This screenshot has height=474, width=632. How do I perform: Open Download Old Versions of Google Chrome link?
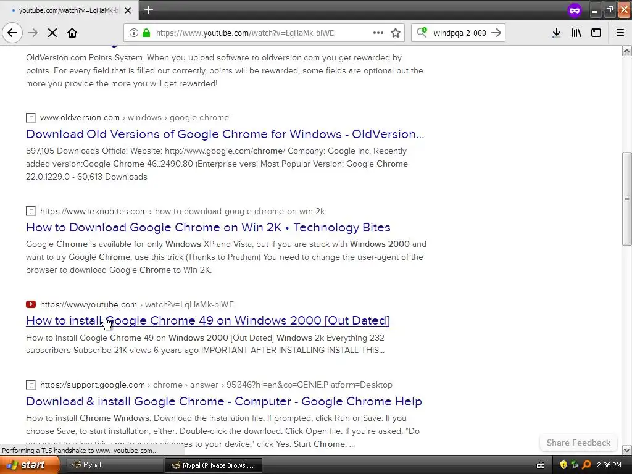pyautogui.click(x=225, y=134)
